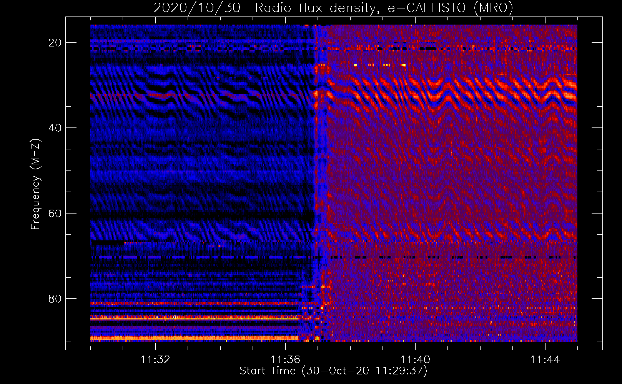The height and width of the screenshot is (384, 622).
Task: Click the frequency tick label "80"
Action: pos(55,298)
